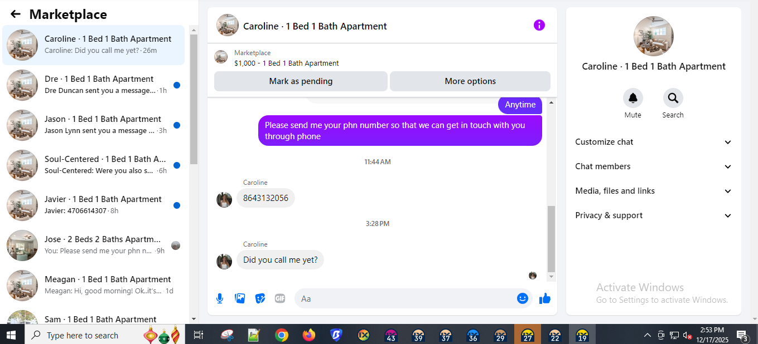Open the sticker picker icon
The height and width of the screenshot is (344, 758).
[x=260, y=298]
